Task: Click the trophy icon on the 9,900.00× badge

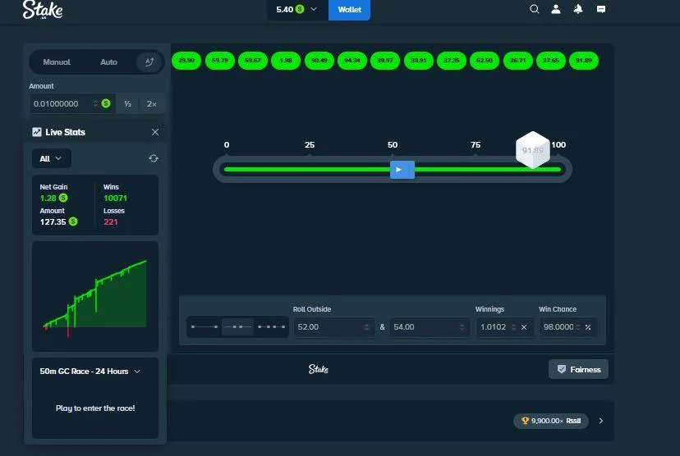Action: pyautogui.click(x=525, y=421)
